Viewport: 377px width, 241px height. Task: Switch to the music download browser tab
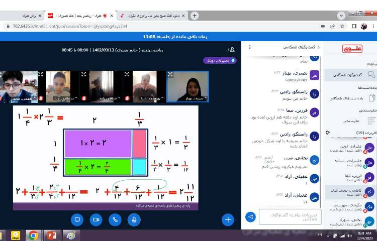(152, 16)
